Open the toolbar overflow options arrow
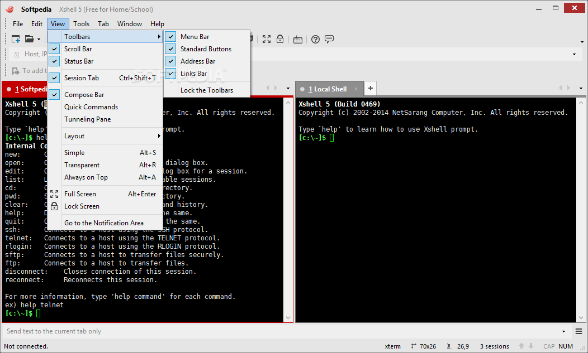The image size is (588, 353). point(582,42)
